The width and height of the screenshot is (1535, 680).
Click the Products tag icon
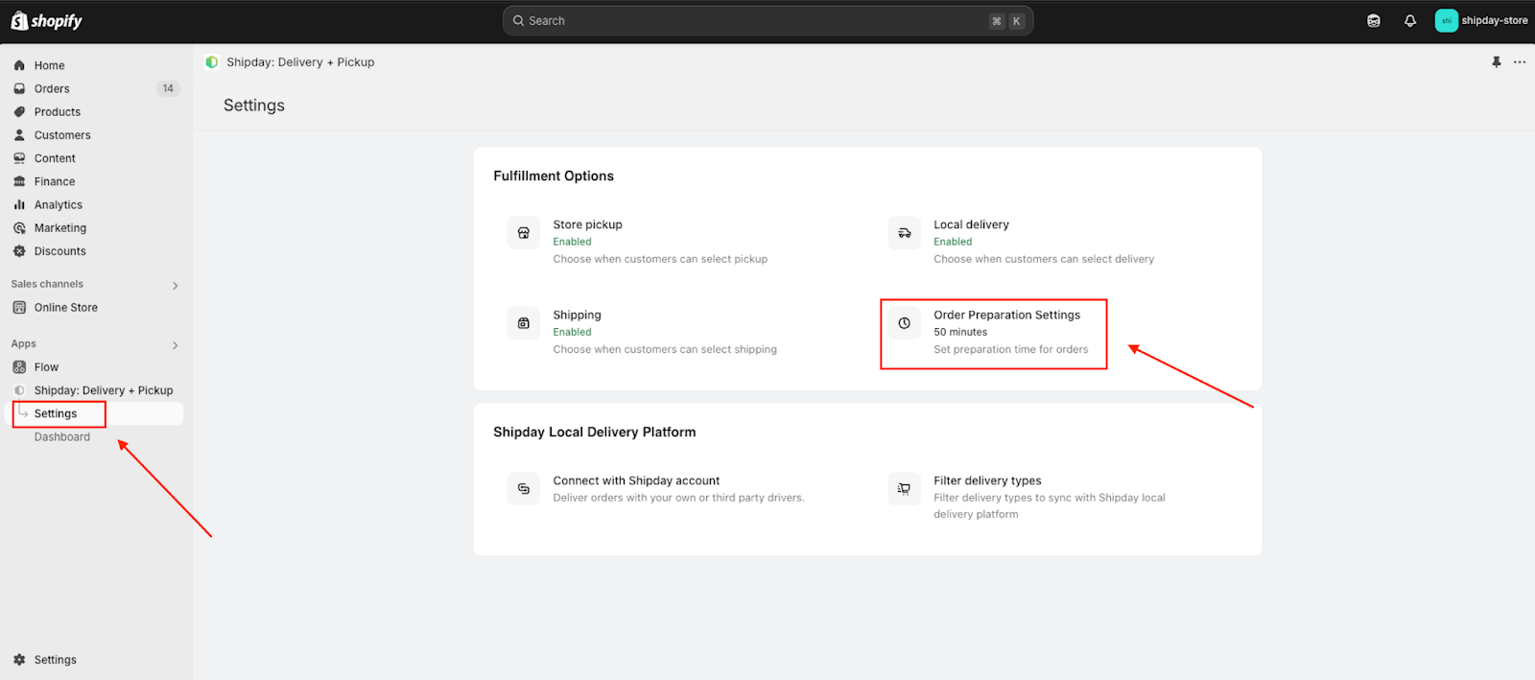click(19, 111)
